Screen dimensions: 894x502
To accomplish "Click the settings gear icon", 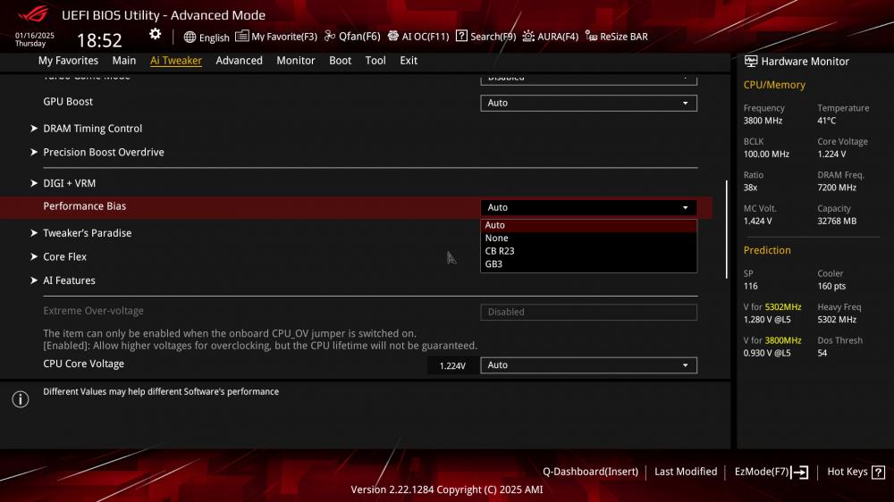I will (x=155, y=34).
